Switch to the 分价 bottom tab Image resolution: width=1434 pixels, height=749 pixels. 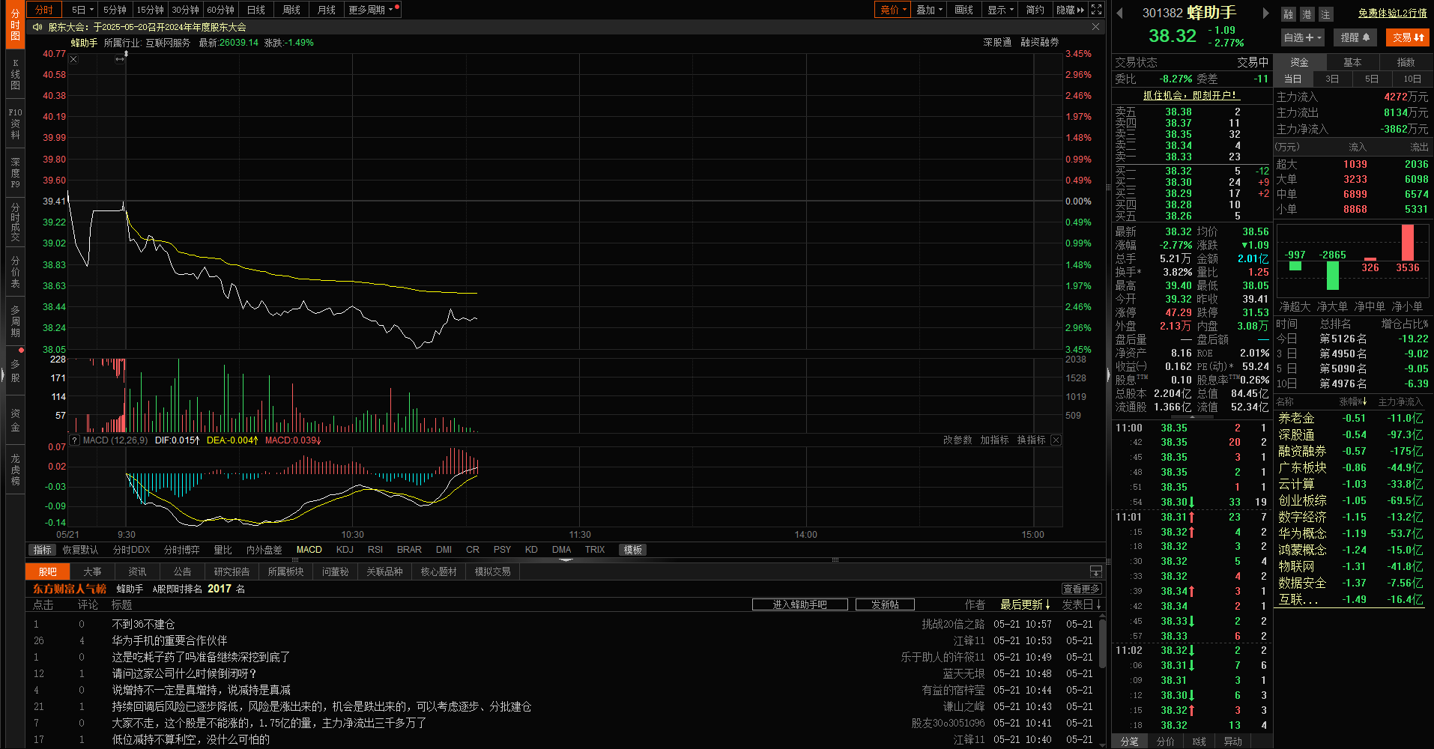point(1165,742)
